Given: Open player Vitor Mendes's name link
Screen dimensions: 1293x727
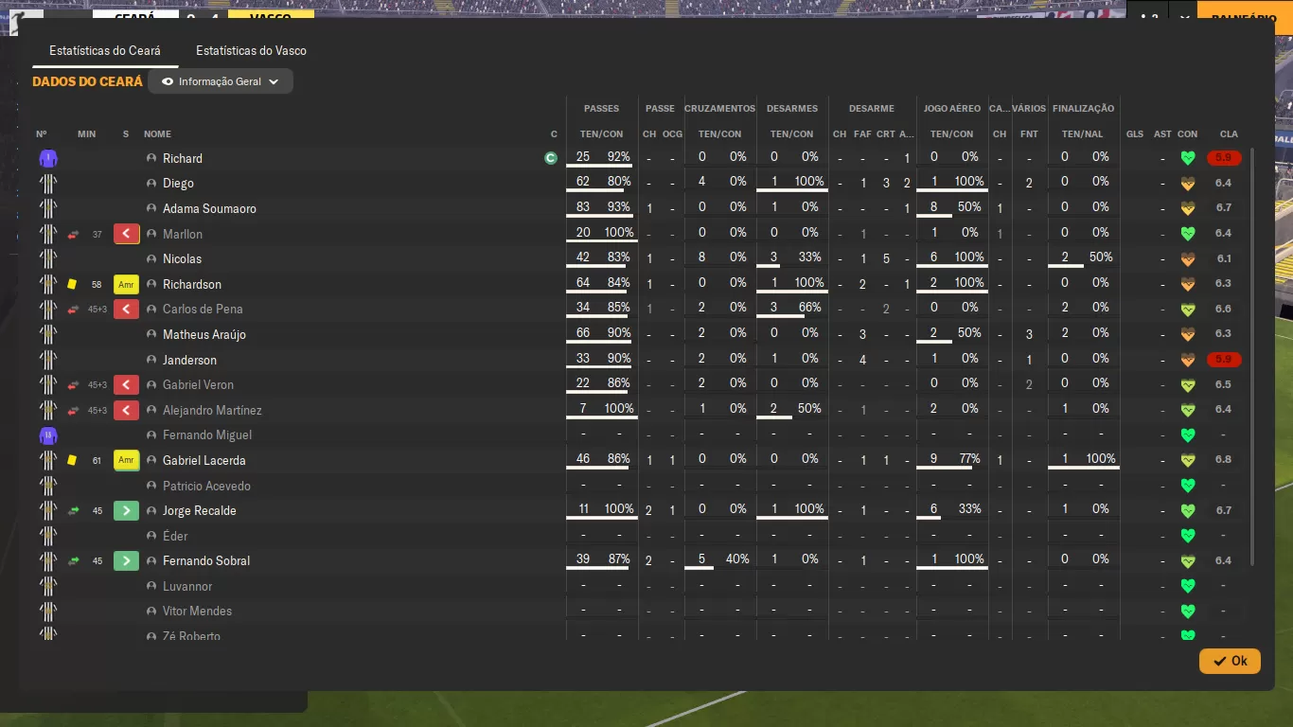Looking at the screenshot, I should tap(197, 611).
